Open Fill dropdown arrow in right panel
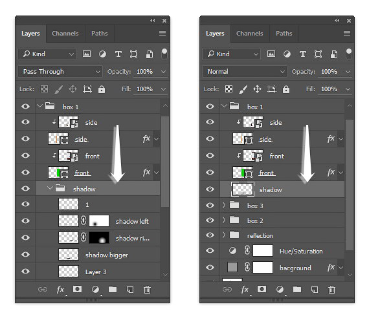Viewport: 369px width, 322px height. coord(348,89)
